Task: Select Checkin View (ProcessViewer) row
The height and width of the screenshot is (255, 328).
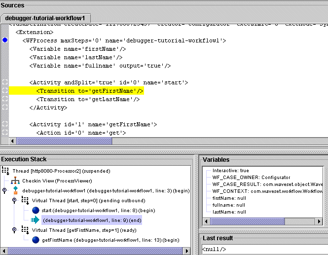Action: click(x=57, y=181)
